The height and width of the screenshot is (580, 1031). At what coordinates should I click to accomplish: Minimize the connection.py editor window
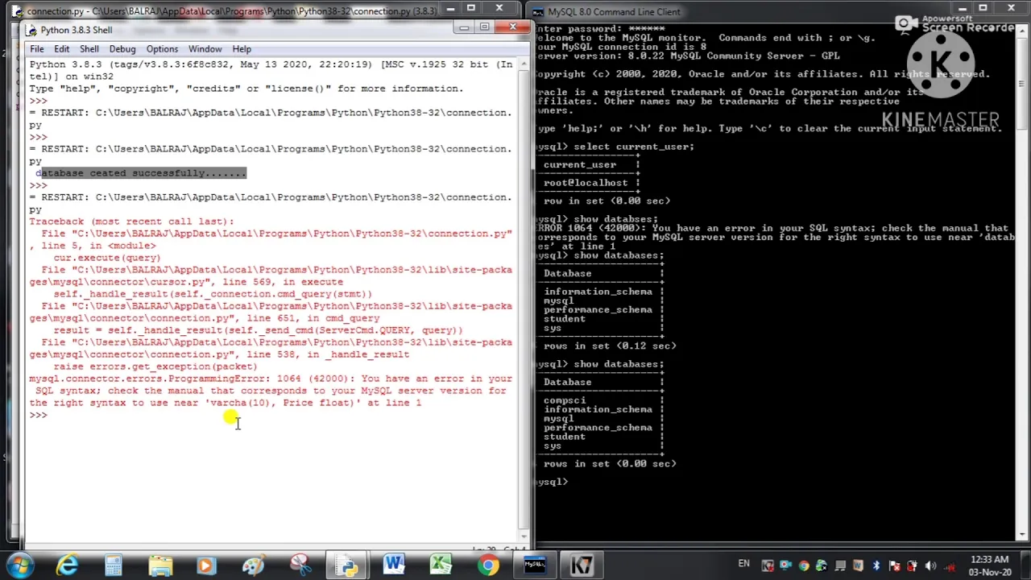pyautogui.click(x=451, y=10)
